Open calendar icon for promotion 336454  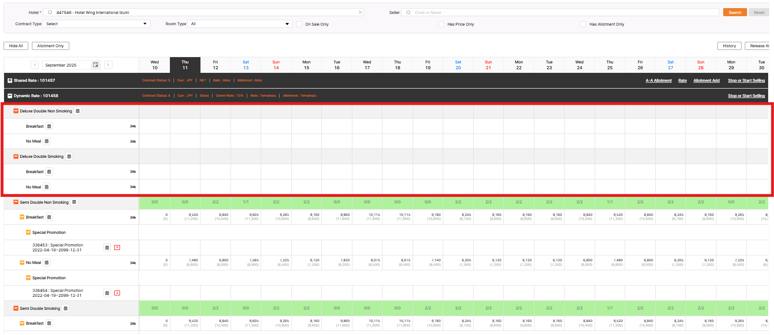(x=107, y=293)
